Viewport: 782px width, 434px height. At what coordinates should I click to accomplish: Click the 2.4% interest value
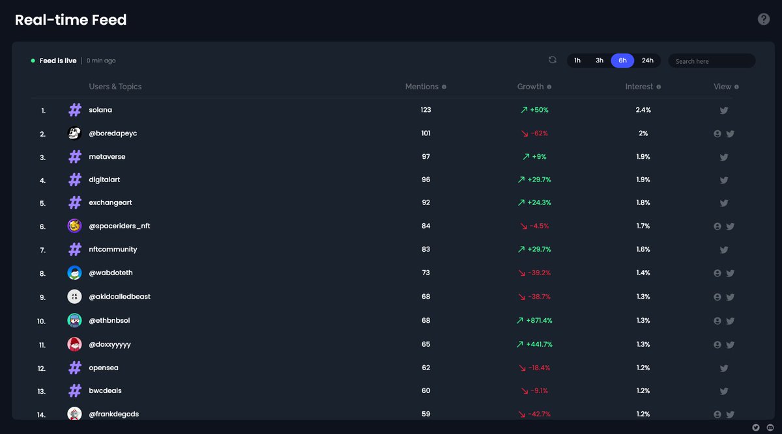(643, 110)
